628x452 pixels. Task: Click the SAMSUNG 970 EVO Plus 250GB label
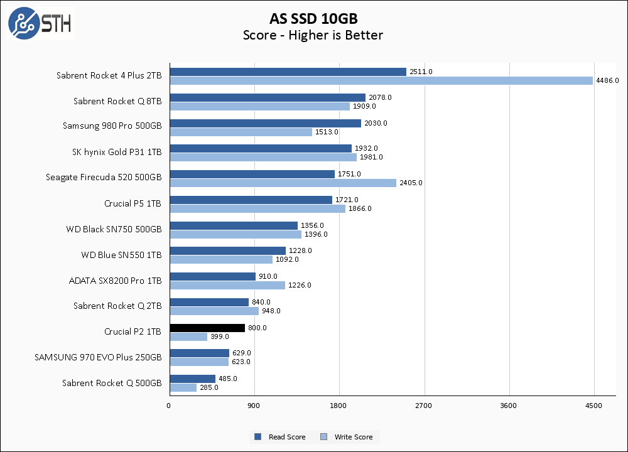click(x=98, y=357)
